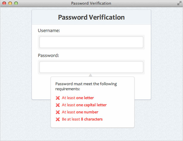The width and height of the screenshot is (183, 141).
Task: Click the tooltip's pointer arrow under Password field
Action: coord(91,75)
